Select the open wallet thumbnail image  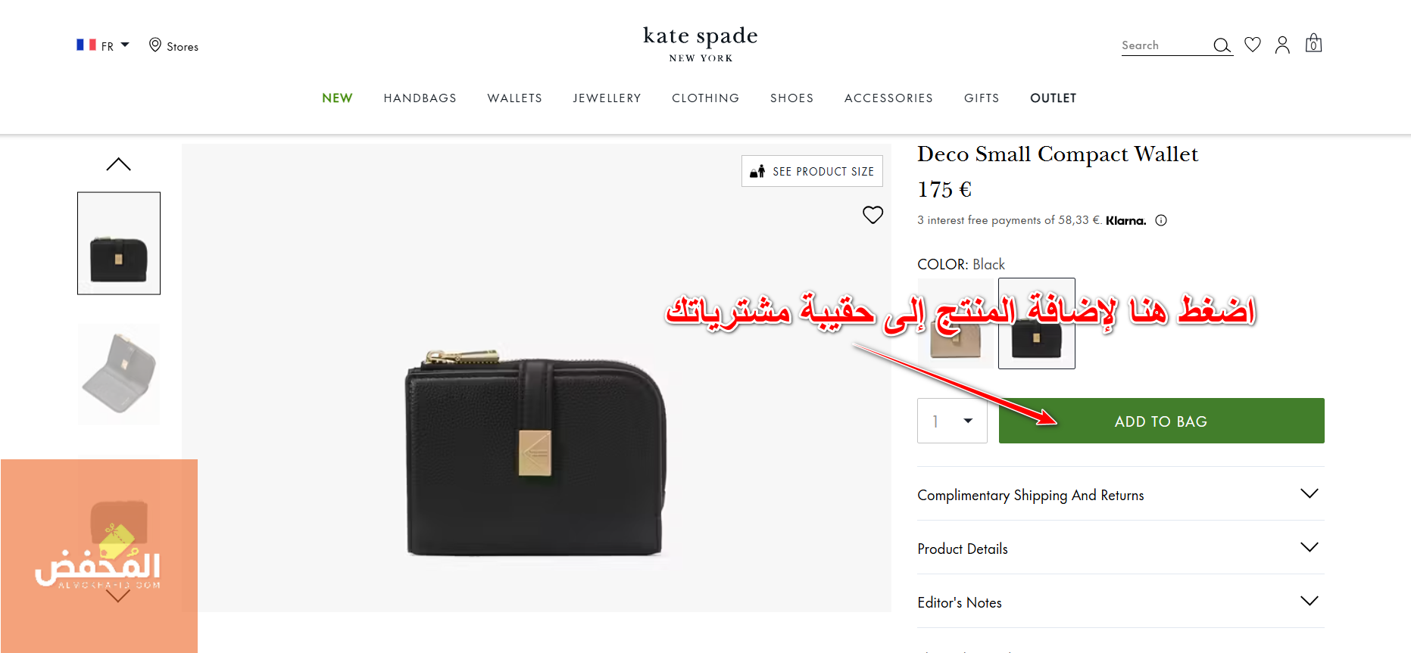point(119,374)
